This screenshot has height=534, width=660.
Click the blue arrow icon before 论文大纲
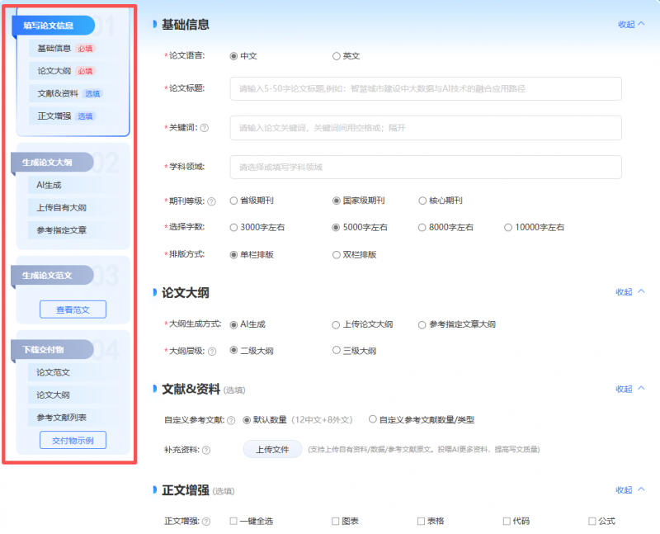[x=155, y=291]
